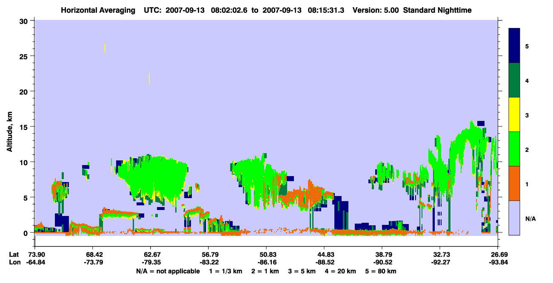Click the navy blue legend color 5
The height and width of the screenshot is (283, 553).
(514, 46)
